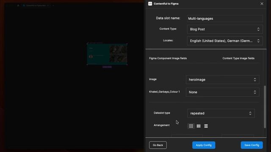
Task: Click the Contentful to Figma plugin logo
Action: click(150, 4)
